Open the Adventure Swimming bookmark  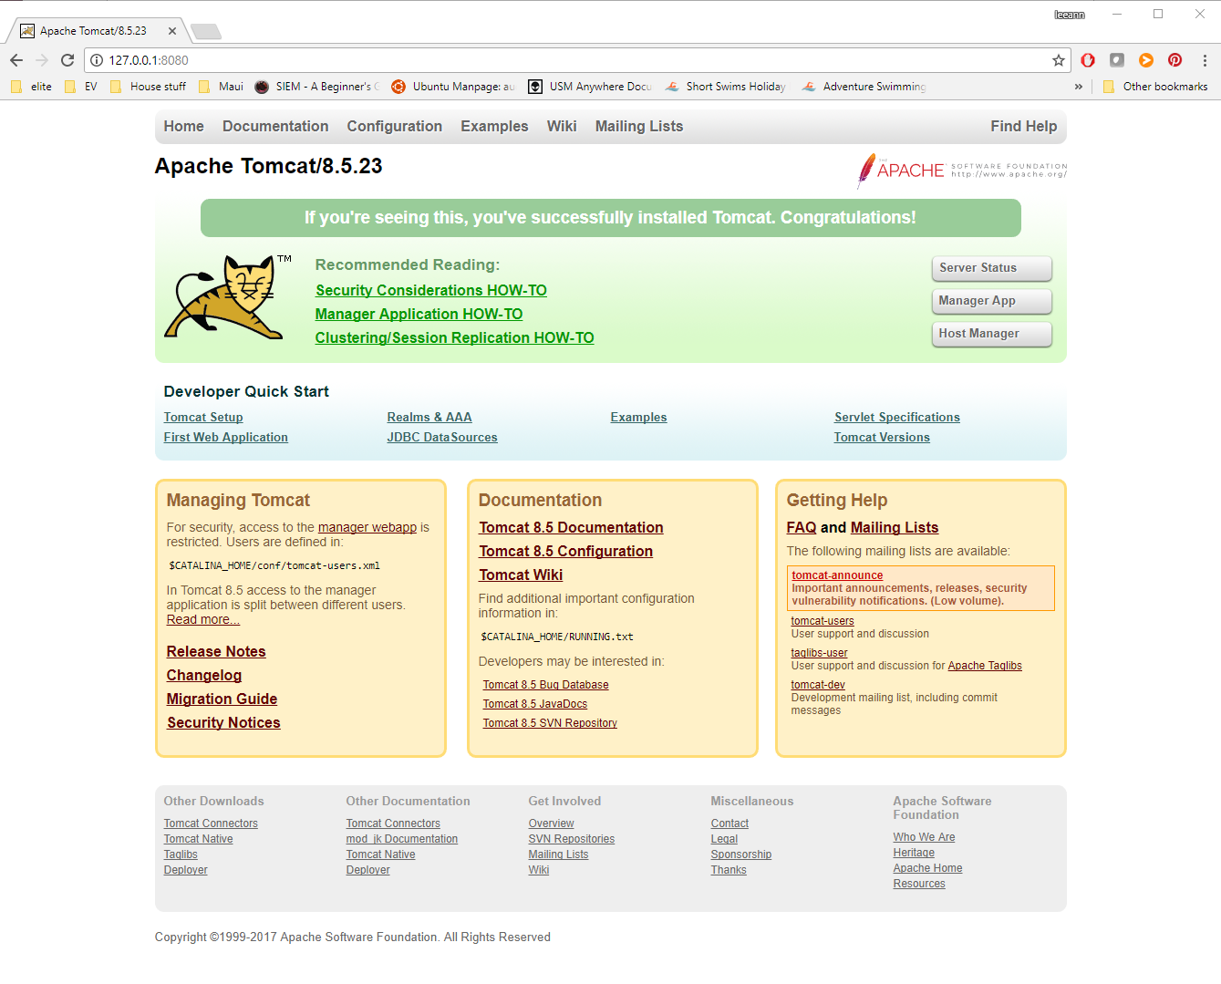[864, 87]
